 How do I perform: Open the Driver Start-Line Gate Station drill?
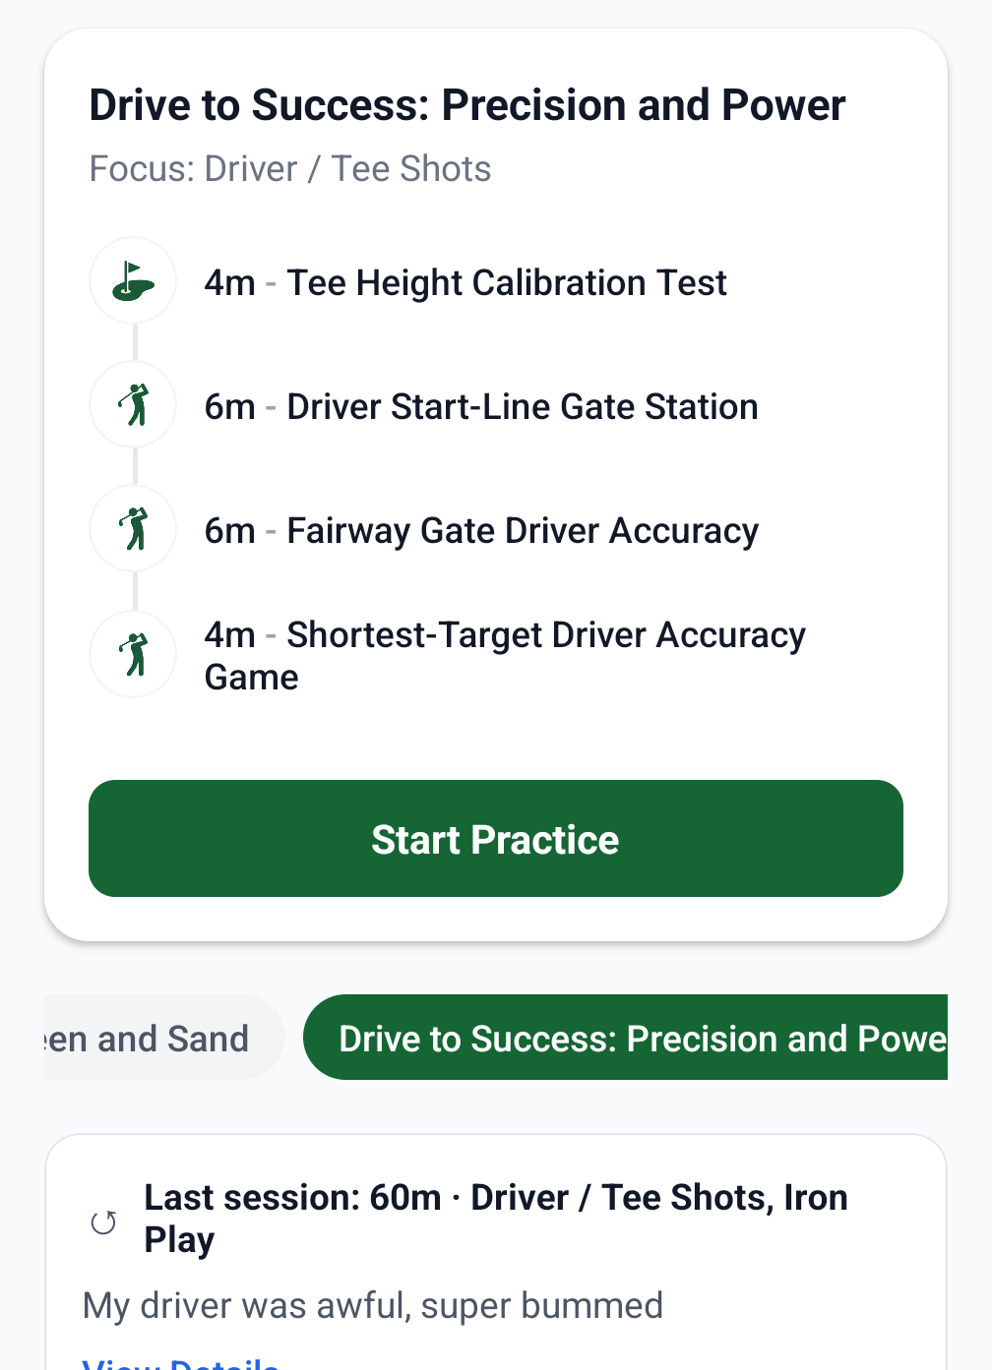[x=522, y=407]
